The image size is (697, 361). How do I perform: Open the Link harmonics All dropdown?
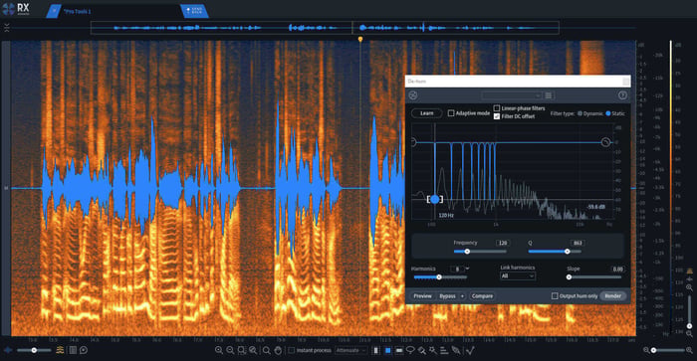(x=518, y=276)
